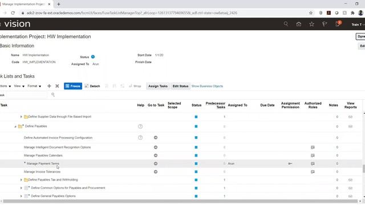Collapse the Define Payables folder

pyautogui.click(x=15, y=126)
